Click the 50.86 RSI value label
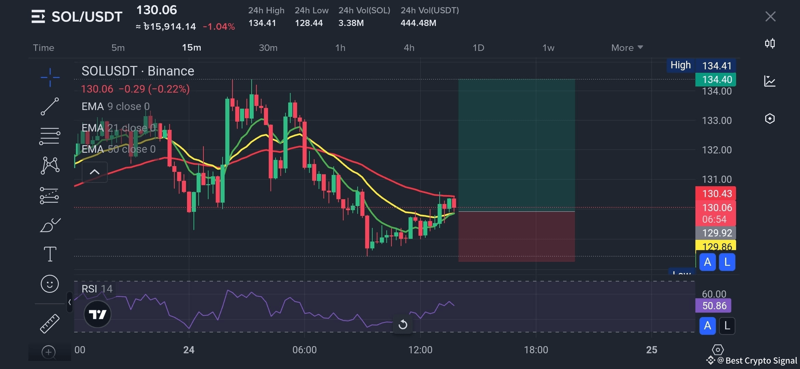Image resolution: width=800 pixels, height=369 pixels. click(x=714, y=305)
